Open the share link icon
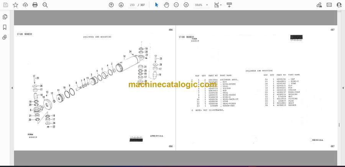345x167 pixels. click(319, 5)
